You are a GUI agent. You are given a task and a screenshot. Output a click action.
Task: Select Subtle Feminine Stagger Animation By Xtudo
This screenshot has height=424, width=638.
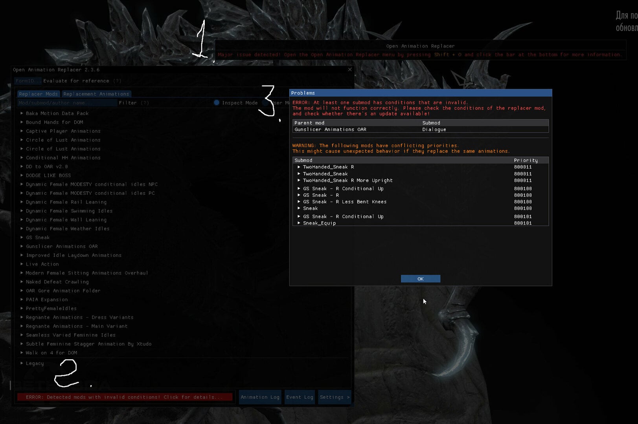pyautogui.click(x=88, y=344)
